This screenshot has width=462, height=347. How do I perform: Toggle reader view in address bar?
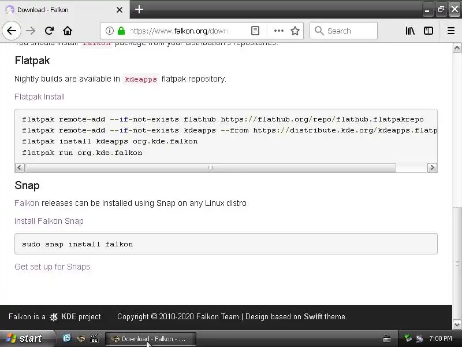point(255,31)
